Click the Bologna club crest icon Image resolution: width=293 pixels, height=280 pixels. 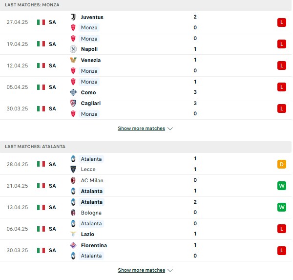coord(73,213)
